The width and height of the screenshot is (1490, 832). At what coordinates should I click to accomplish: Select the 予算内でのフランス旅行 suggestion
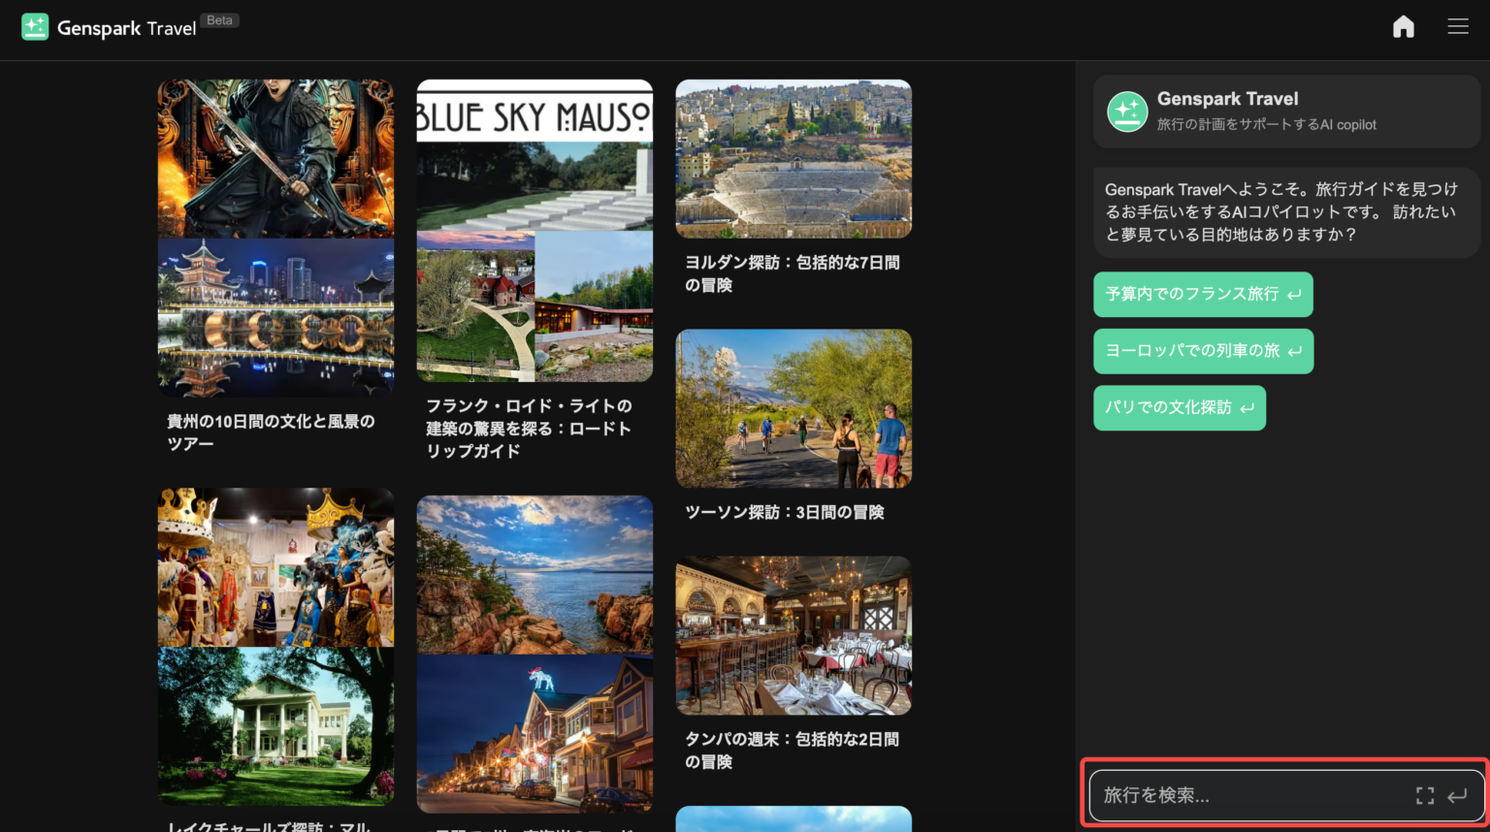(x=1189, y=295)
